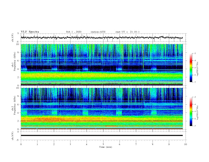This screenshot has height=162, width=209.
Task: Click the "7" tick label on the time axis
Action: [x=136, y=144]
